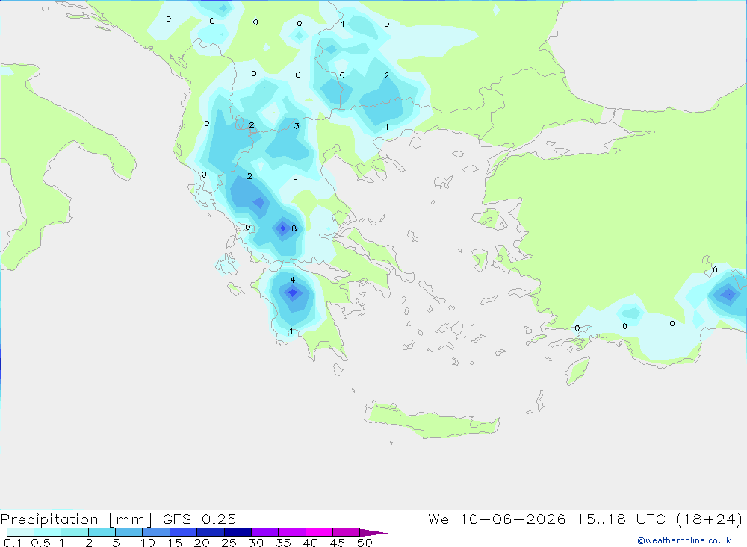Click the precipitation value '3' on the map
747x547 pixels.
pyautogui.click(x=297, y=126)
